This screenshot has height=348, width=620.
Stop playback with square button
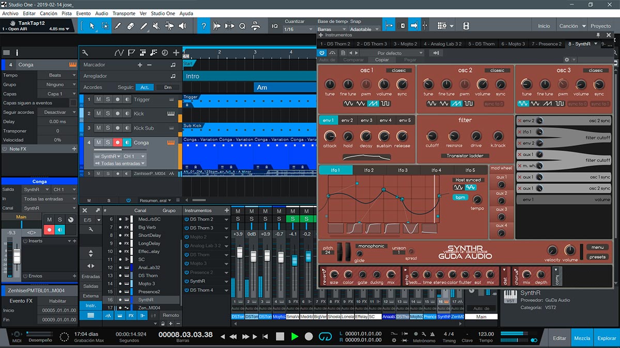[280, 336]
